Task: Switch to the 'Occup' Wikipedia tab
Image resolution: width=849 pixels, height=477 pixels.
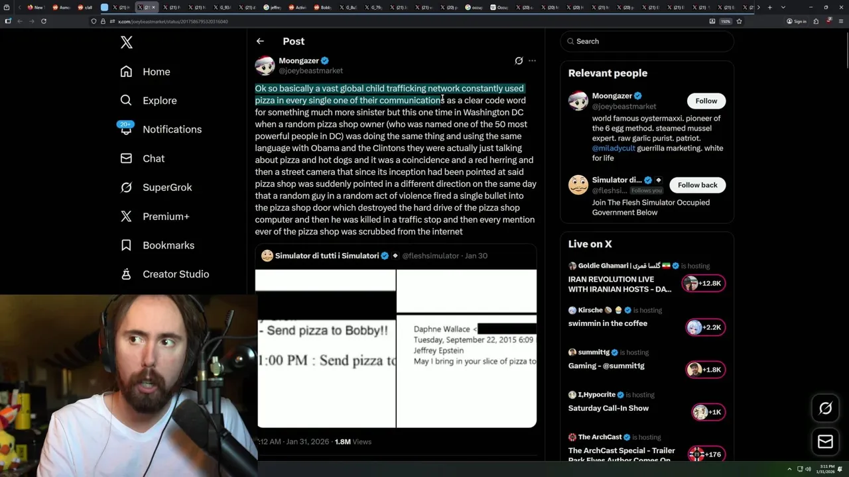Action: pos(499,7)
